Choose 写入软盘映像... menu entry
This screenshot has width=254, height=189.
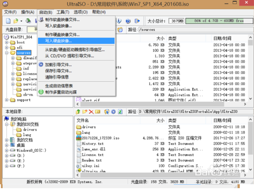[x=76, y=26]
